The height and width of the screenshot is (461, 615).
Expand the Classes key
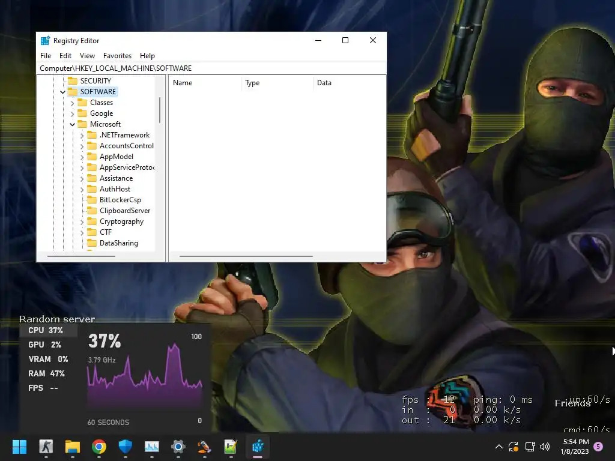click(72, 103)
